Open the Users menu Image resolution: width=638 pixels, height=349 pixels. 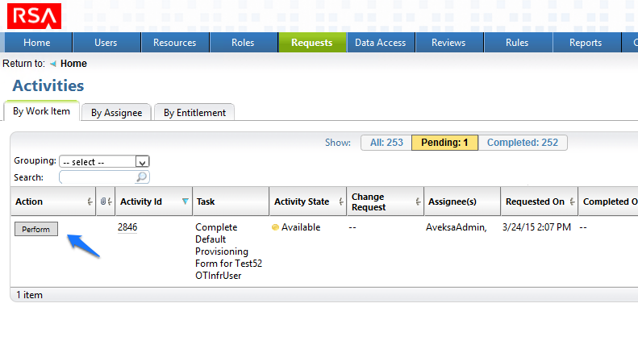(x=106, y=43)
